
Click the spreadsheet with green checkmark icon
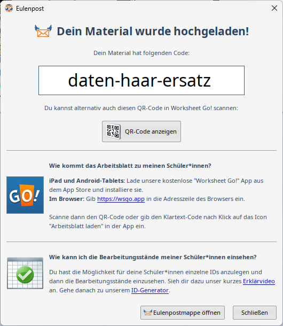pyautogui.click(x=25, y=273)
